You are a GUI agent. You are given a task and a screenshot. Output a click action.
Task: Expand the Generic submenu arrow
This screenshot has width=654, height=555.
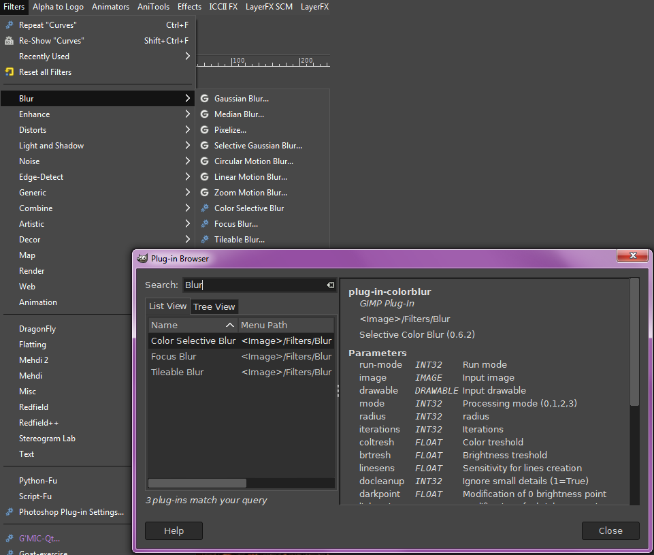point(187,192)
